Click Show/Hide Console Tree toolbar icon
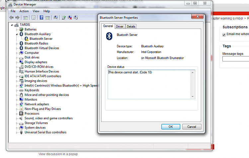Viewport: 249px width, 158px height. (26, 18)
